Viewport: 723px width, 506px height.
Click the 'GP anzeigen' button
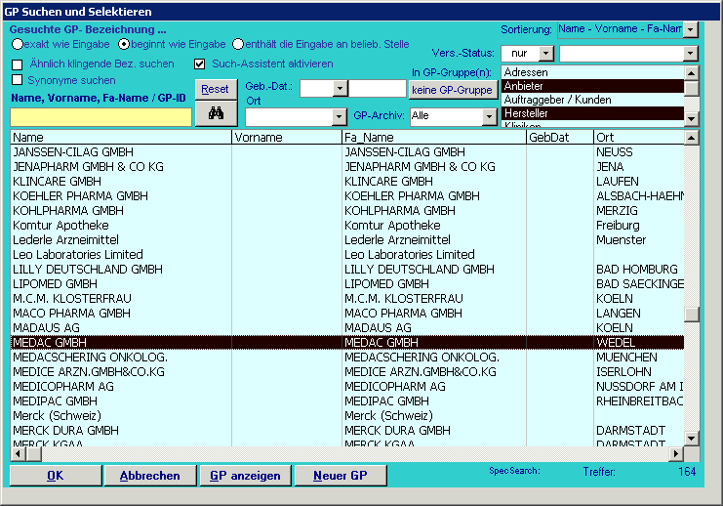point(245,476)
